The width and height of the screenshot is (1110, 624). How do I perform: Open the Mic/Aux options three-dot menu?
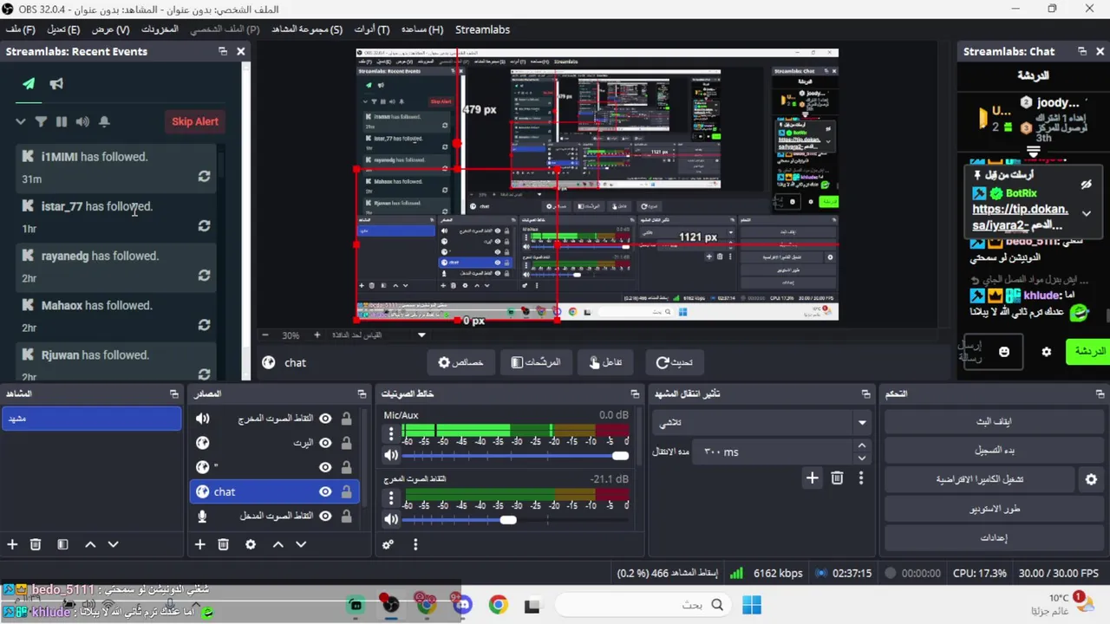pyautogui.click(x=391, y=434)
